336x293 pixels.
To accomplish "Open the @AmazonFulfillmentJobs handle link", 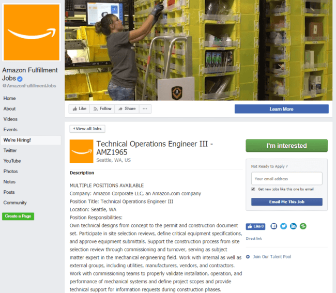I will [29, 86].
